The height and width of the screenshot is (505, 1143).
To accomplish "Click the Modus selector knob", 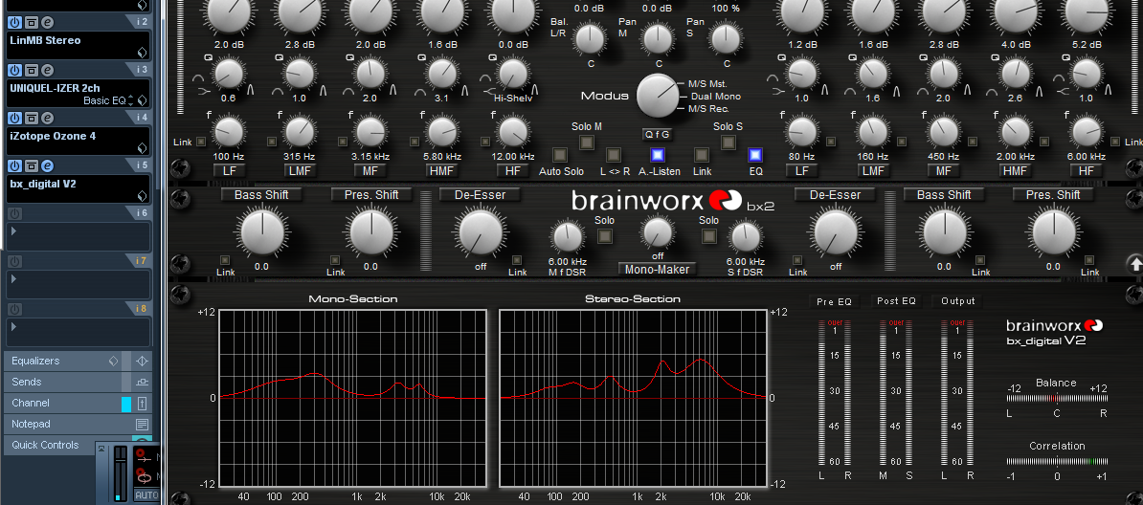I will click(x=659, y=96).
